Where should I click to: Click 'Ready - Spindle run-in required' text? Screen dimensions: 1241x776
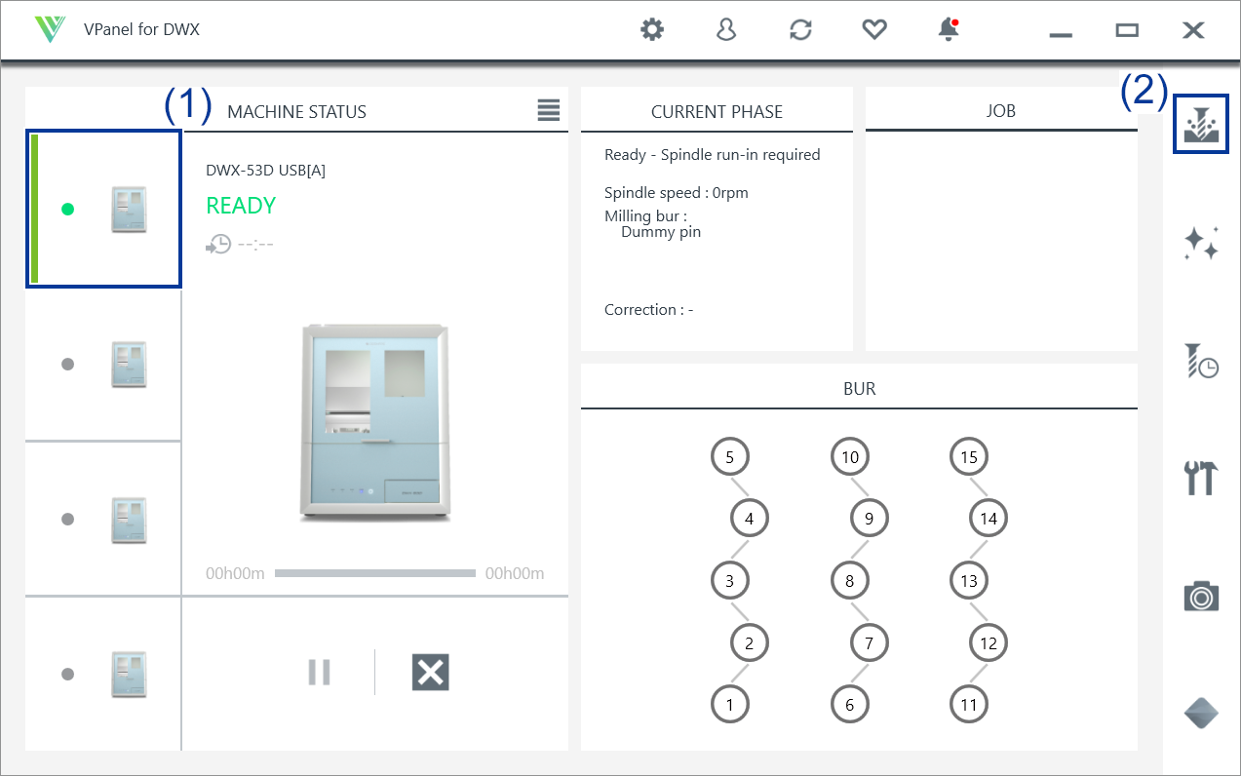tap(713, 154)
